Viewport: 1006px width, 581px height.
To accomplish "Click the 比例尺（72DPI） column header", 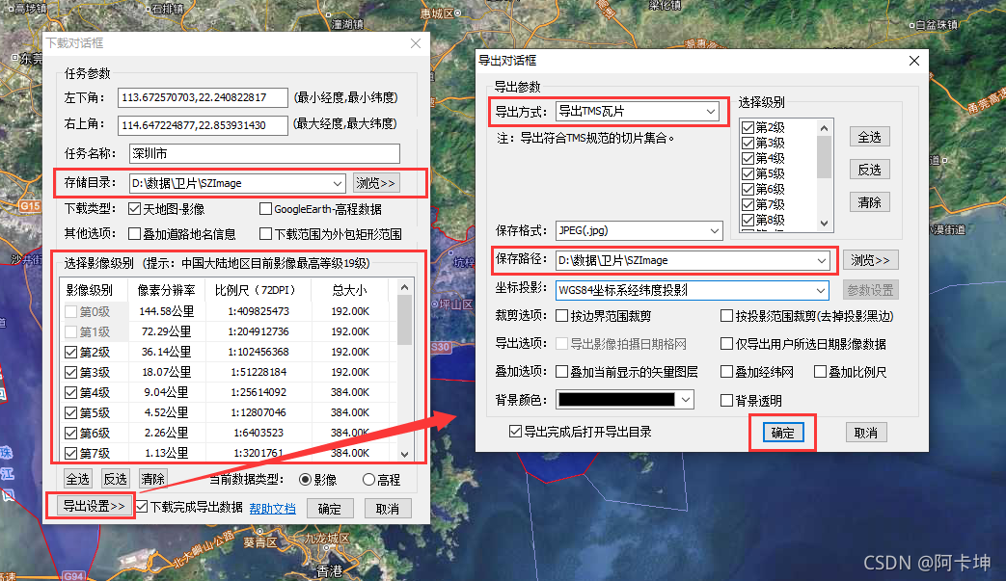I will (x=258, y=290).
